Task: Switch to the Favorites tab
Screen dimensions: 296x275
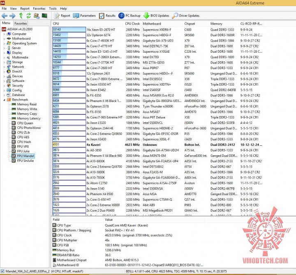Action: (21, 23)
